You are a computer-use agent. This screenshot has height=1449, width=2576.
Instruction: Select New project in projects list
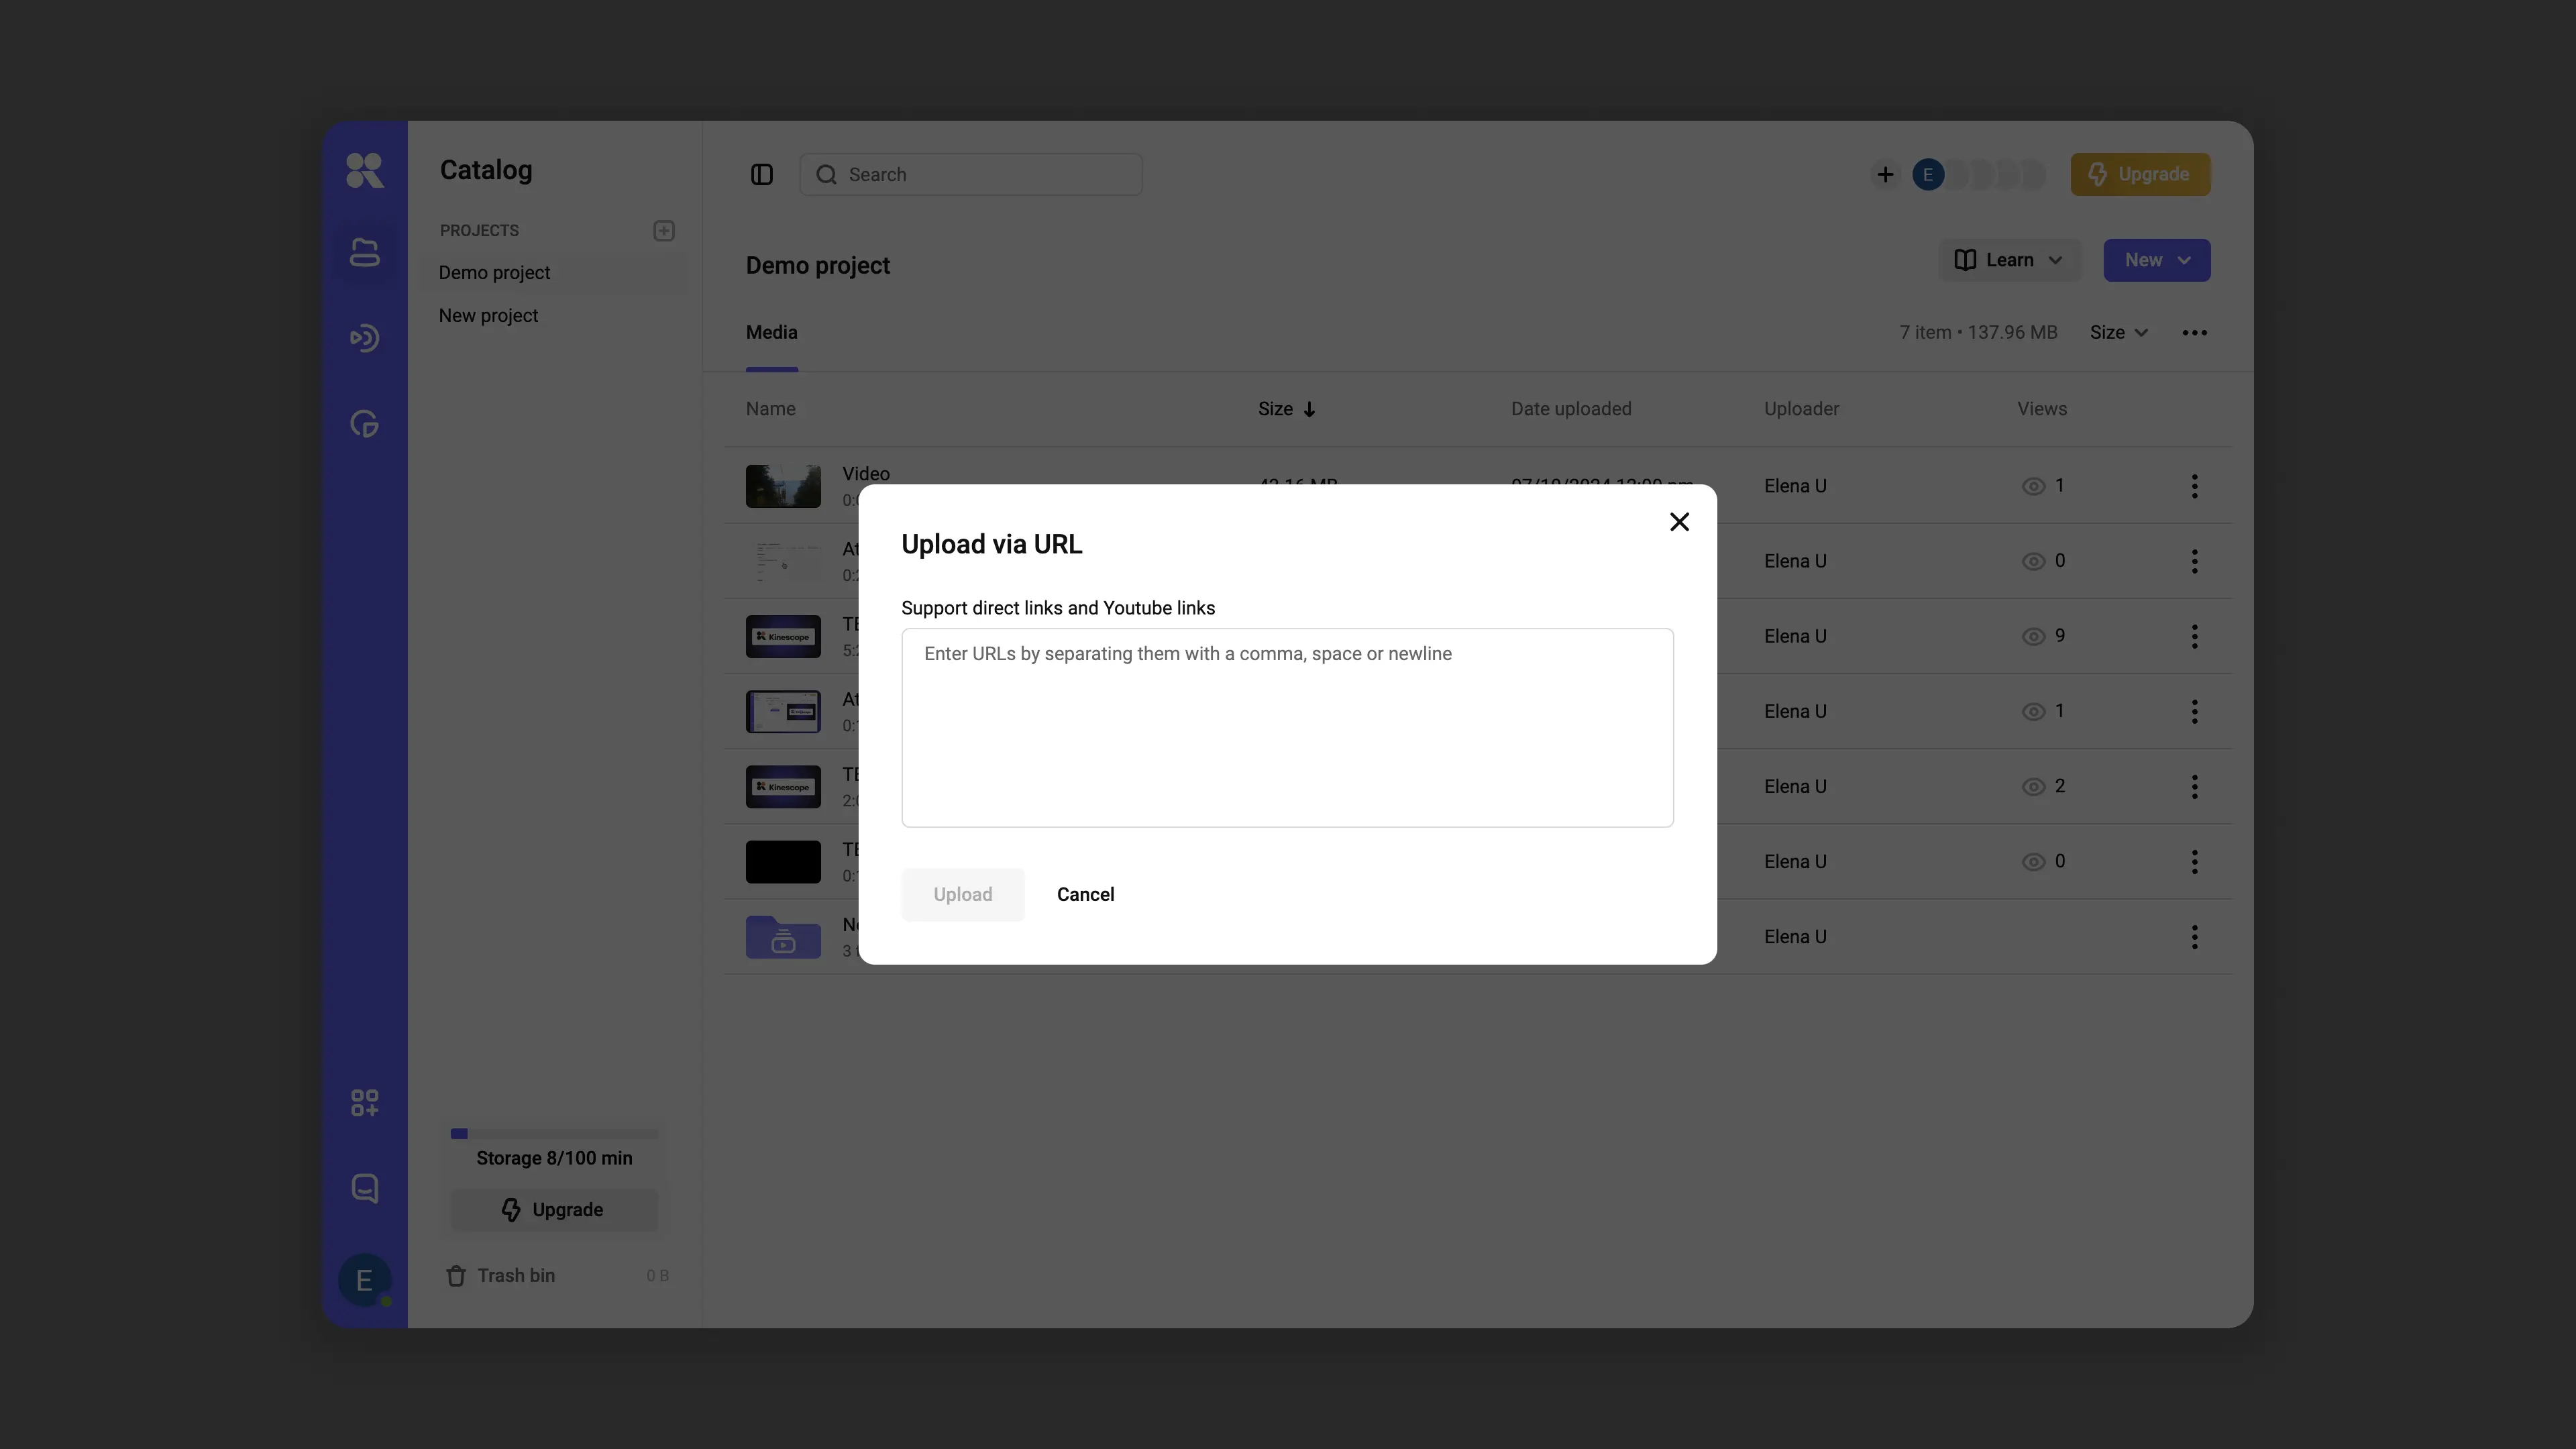coord(488,316)
